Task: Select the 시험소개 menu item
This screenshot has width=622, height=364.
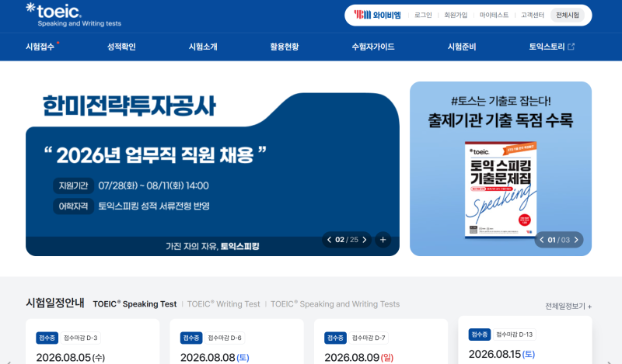Action: 203,47
